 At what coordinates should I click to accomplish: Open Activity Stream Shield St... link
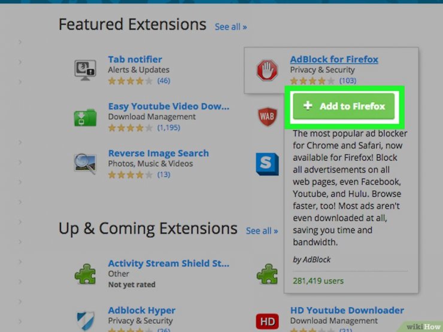pyautogui.click(x=169, y=263)
